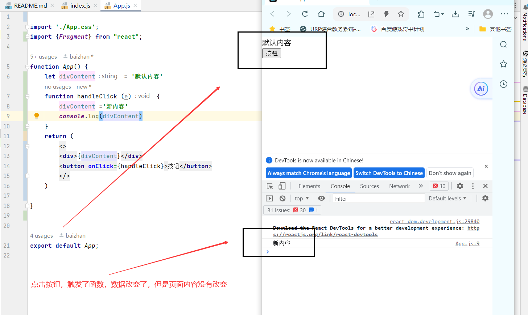Dismiss the DevTools language notice
The height and width of the screenshot is (315, 528).
pos(486,166)
